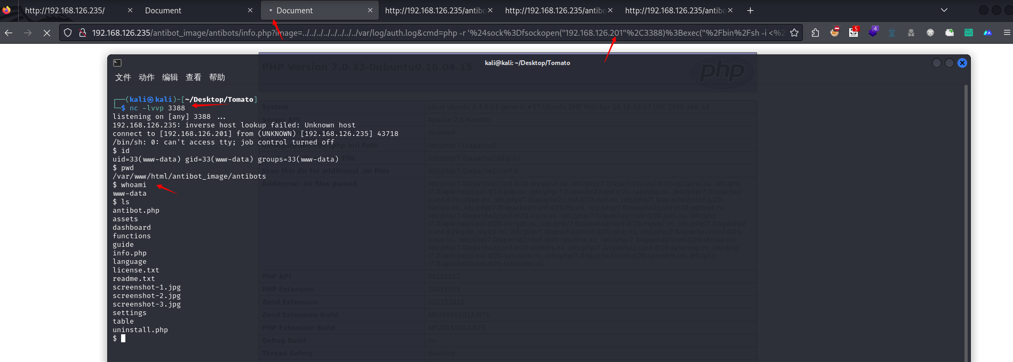Open the blue translate extension icon

988,33
